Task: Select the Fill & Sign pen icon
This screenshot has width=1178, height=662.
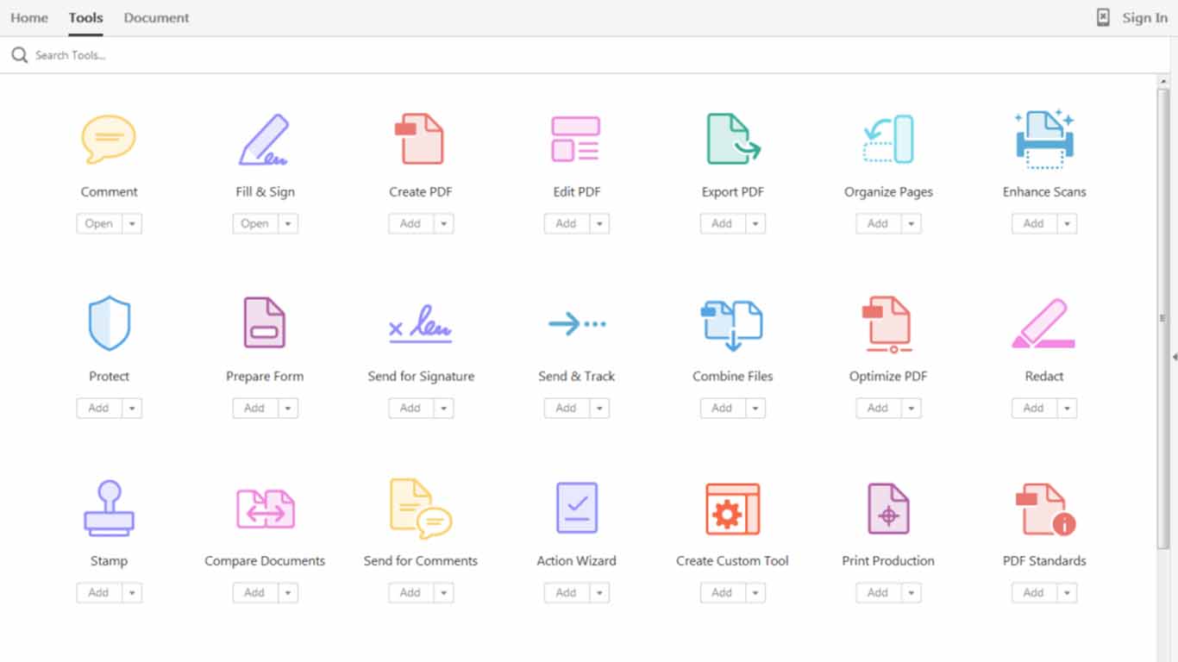Action: click(x=264, y=139)
